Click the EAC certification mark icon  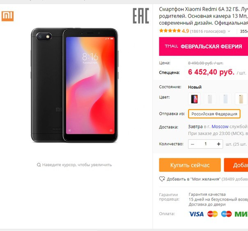click(141, 16)
